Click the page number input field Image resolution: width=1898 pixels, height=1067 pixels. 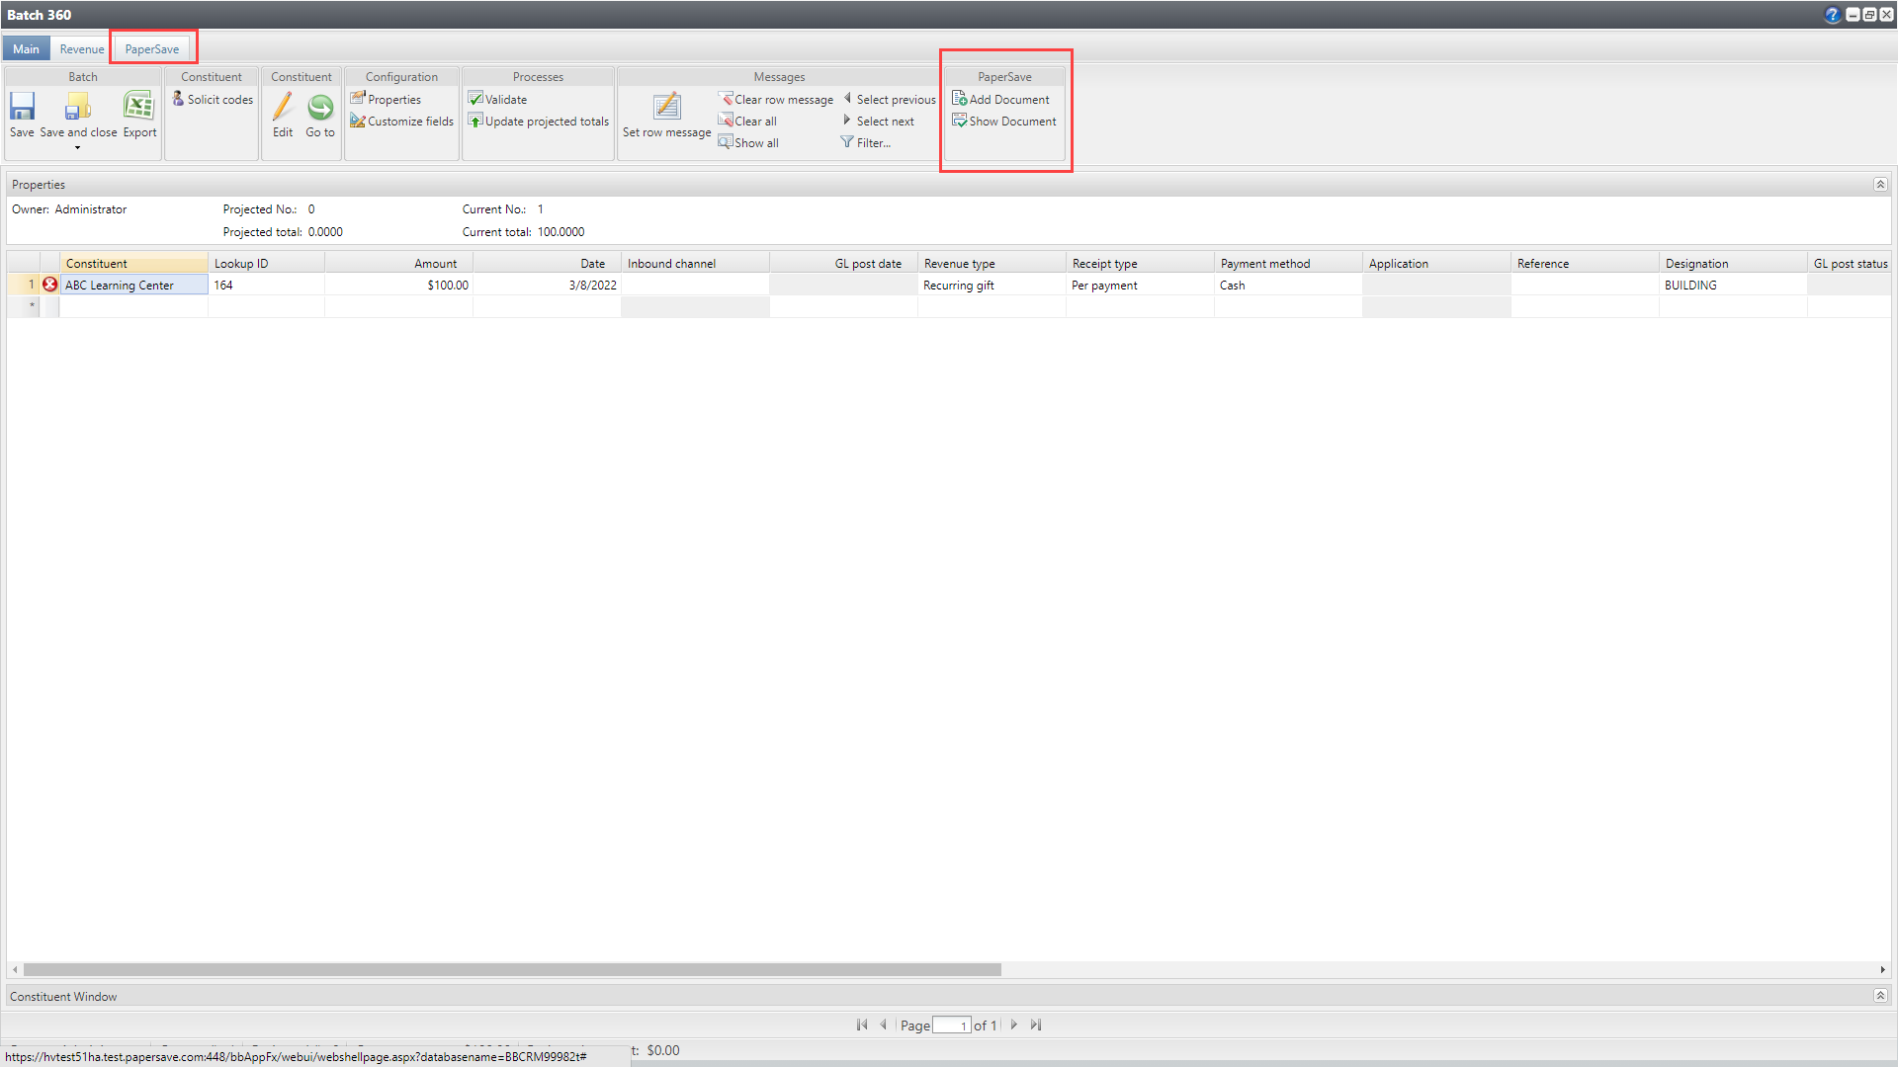tap(951, 1026)
